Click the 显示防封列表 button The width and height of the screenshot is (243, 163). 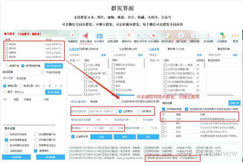[x=54, y=66]
